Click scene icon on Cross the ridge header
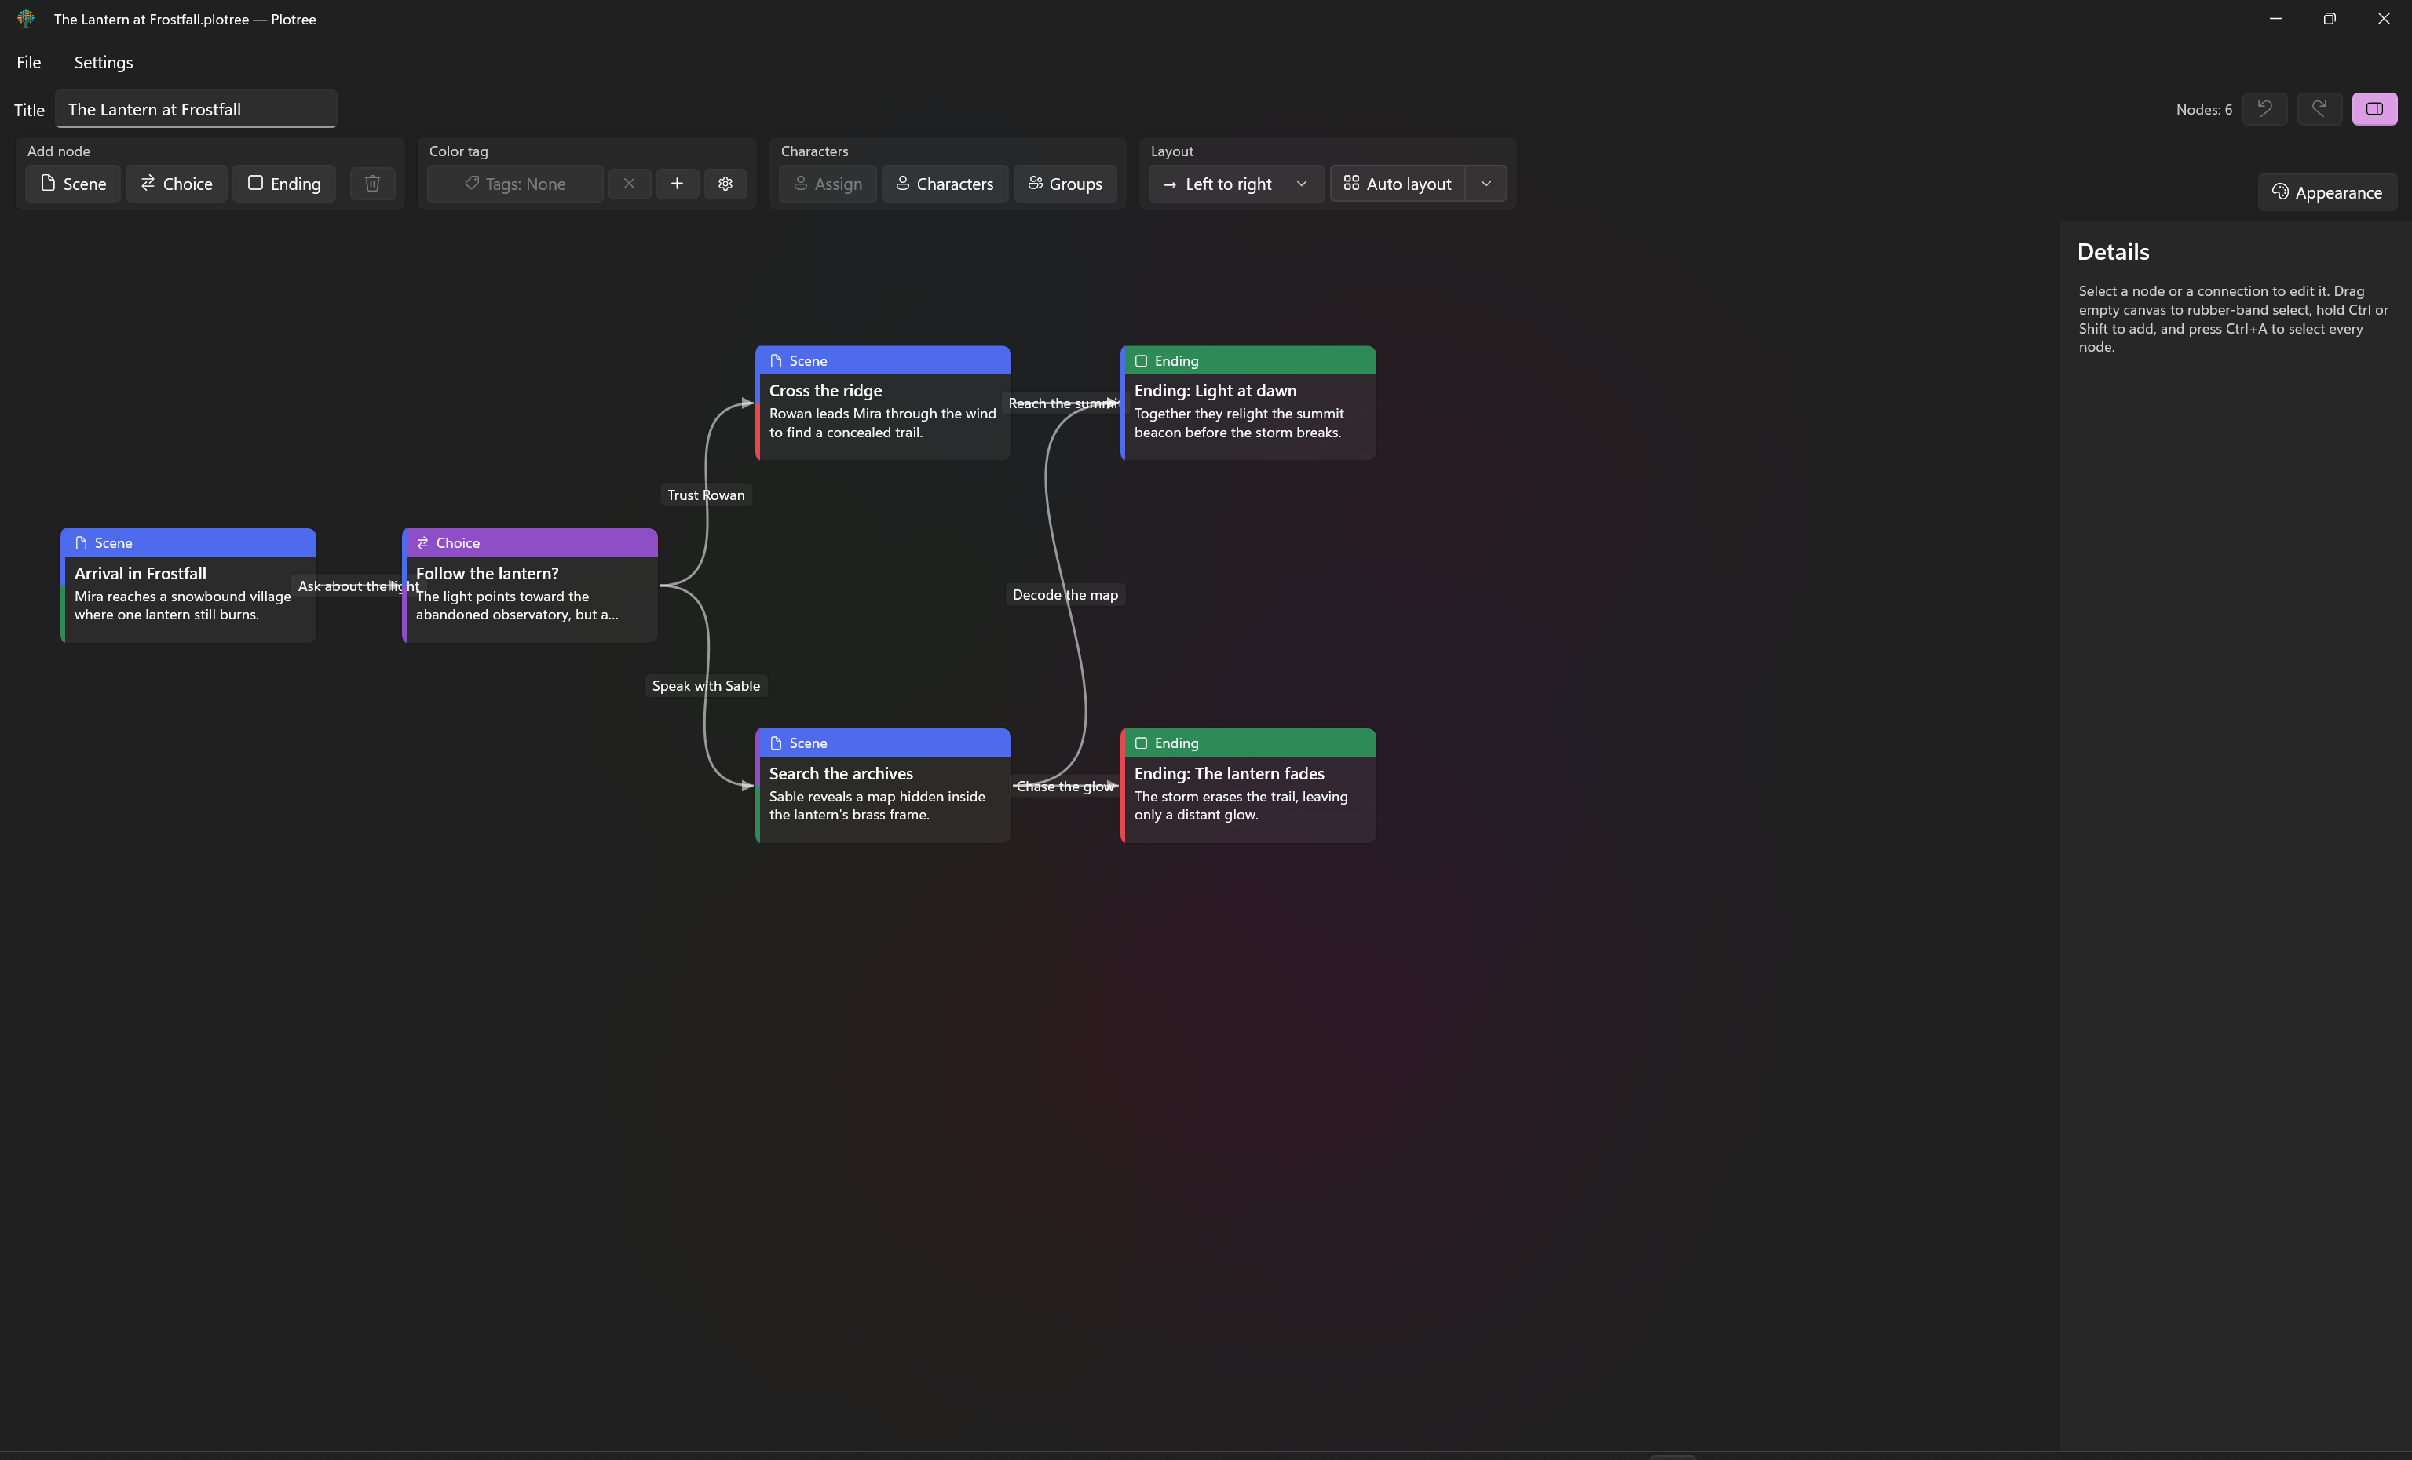The image size is (2412, 1460). tap(777, 361)
